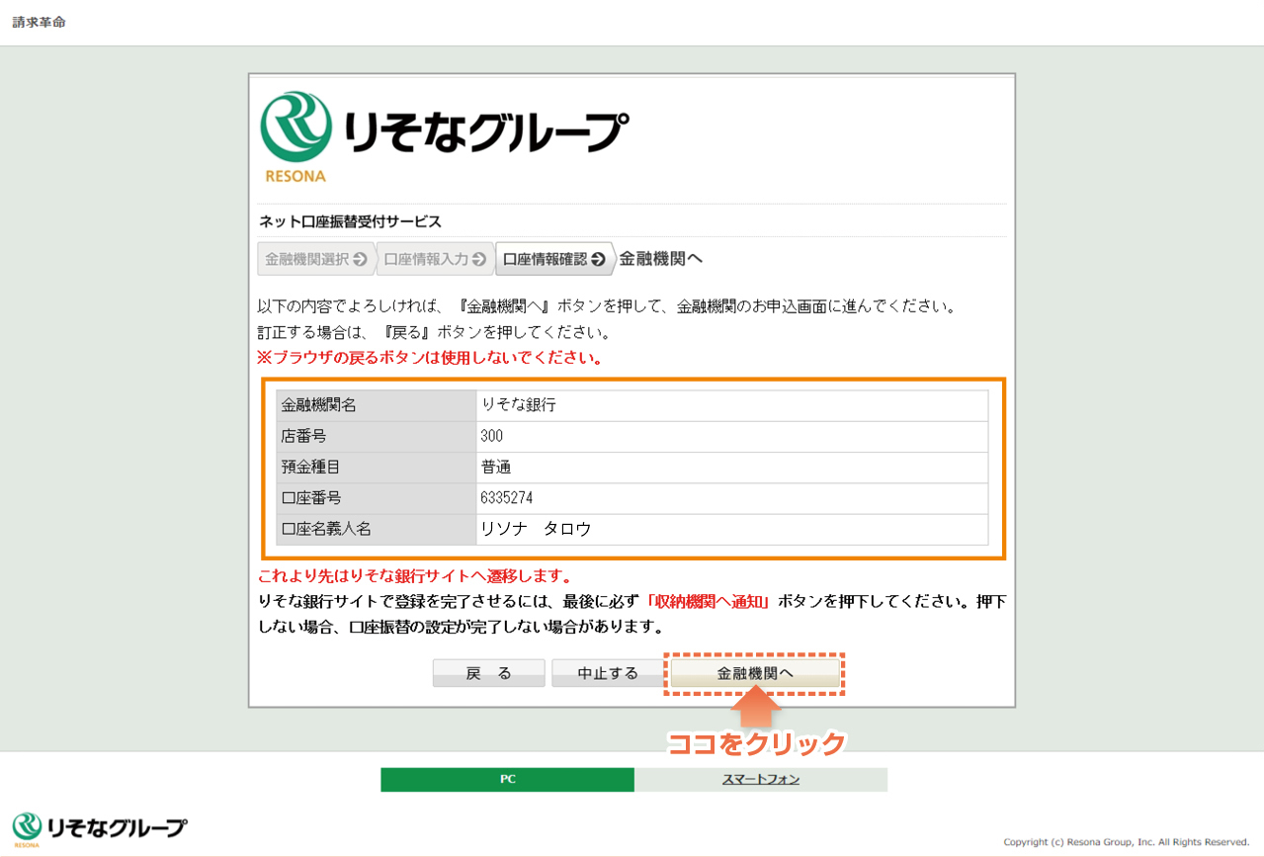Click the 金融機関へ step label

point(660,259)
